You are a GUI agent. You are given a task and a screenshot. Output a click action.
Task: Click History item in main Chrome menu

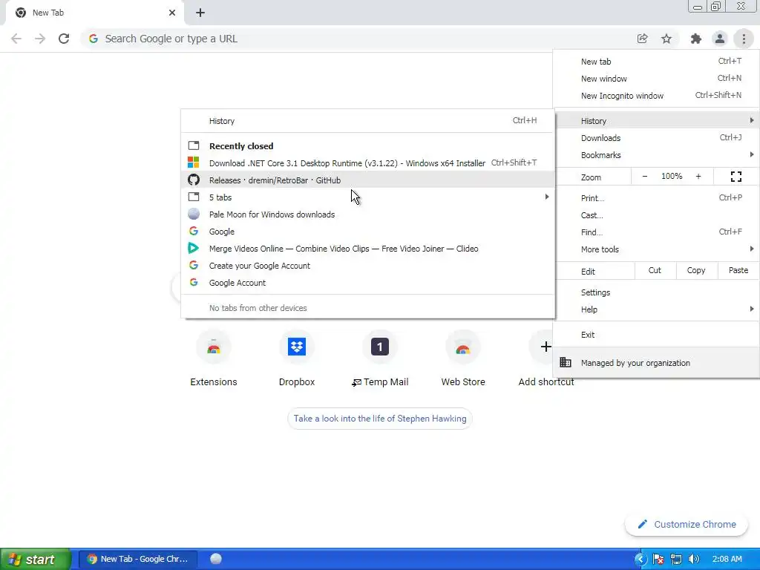point(656,121)
